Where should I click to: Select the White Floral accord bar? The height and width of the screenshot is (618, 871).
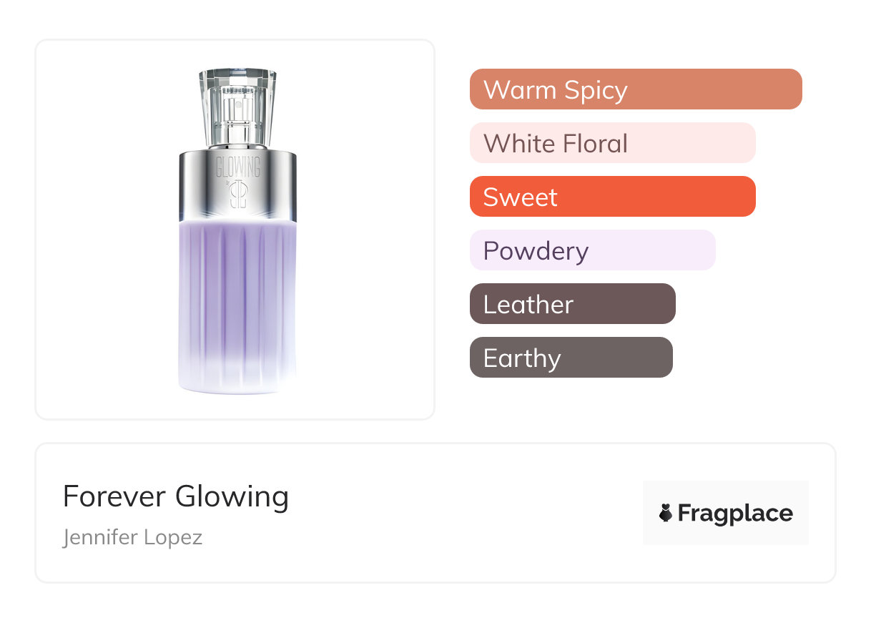click(x=612, y=143)
